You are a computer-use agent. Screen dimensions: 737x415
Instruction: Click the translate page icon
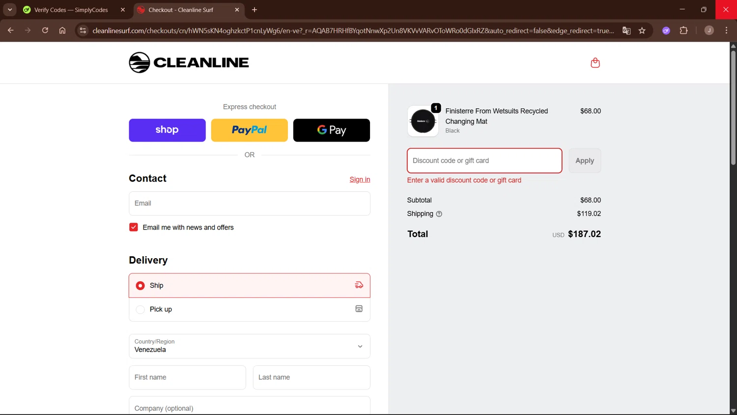626,30
